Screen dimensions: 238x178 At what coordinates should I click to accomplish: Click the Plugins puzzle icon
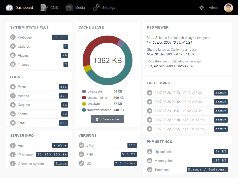click(13, 55)
